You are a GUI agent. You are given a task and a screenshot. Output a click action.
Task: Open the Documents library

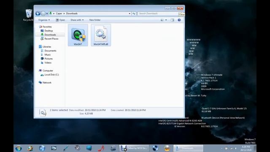point(50,51)
